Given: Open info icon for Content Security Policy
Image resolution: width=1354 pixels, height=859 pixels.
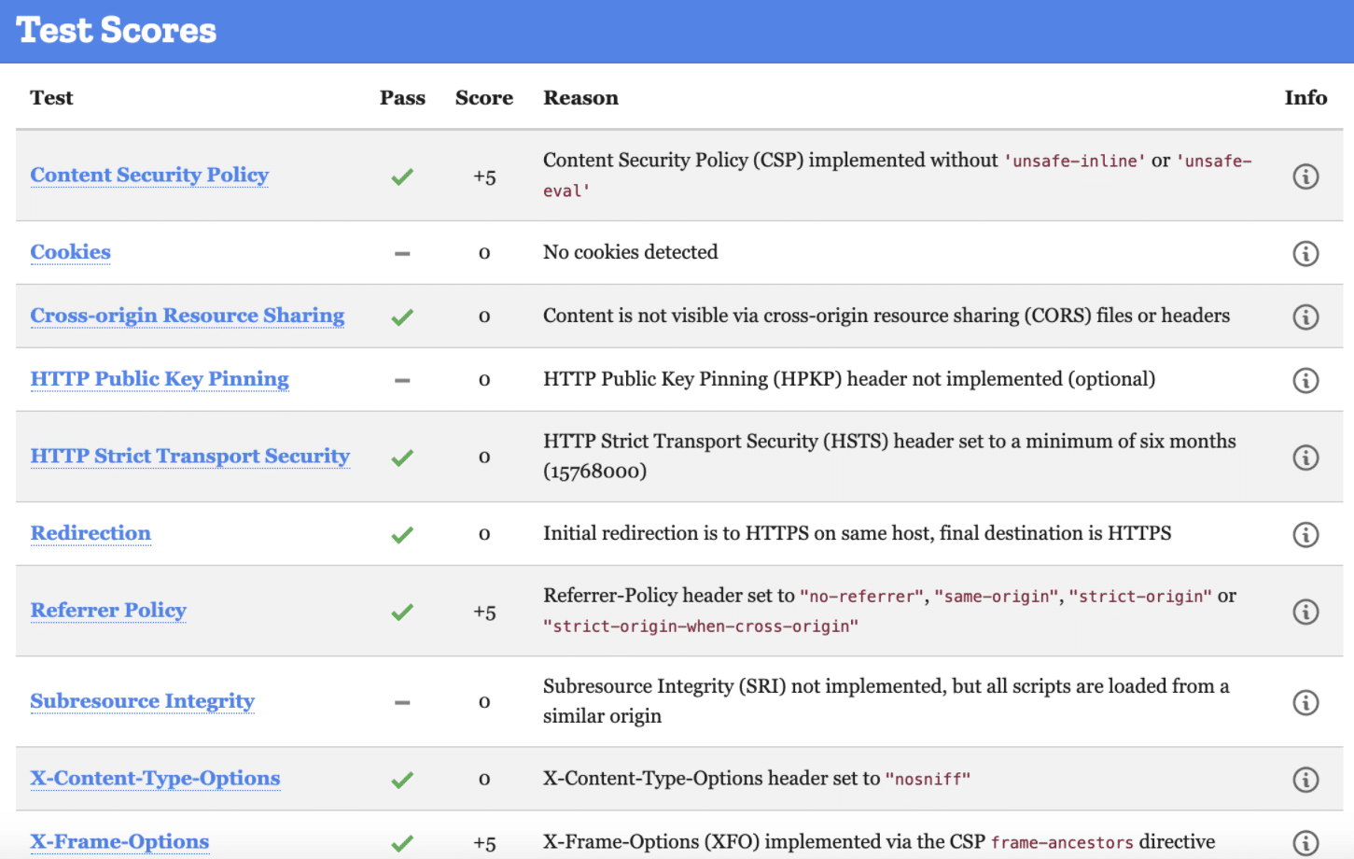Looking at the screenshot, I should coord(1305,176).
